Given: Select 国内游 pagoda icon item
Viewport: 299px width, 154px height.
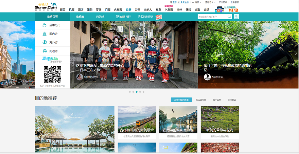Looking at the screenshot, I should [x=52, y=34].
